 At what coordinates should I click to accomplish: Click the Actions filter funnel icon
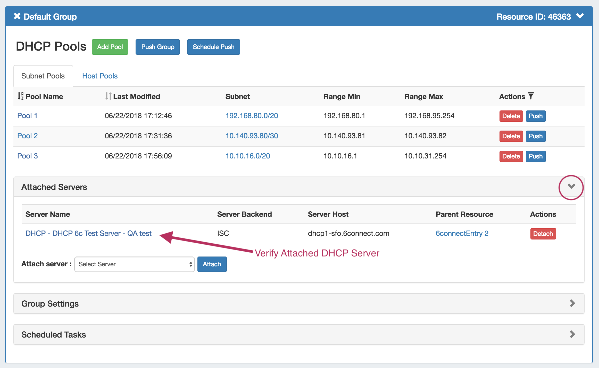click(x=531, y=96)
